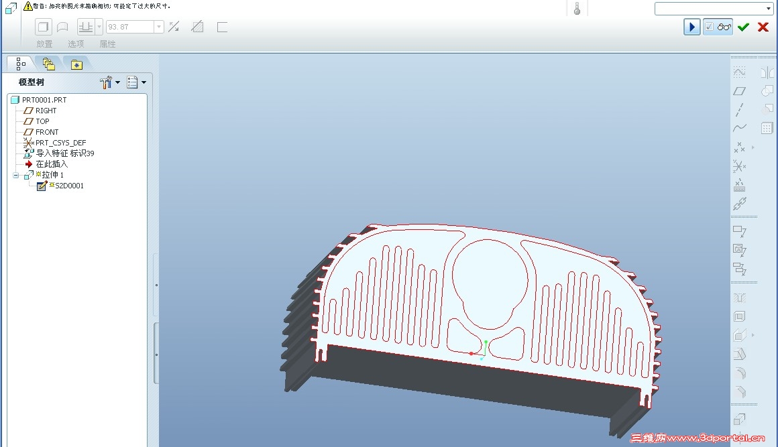Click the pattern tool grid icon
This screenshot has height=447, width=778.
coord(767,129)
